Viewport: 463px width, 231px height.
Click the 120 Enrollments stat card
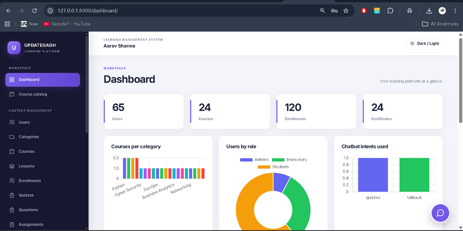click(316, 111)
